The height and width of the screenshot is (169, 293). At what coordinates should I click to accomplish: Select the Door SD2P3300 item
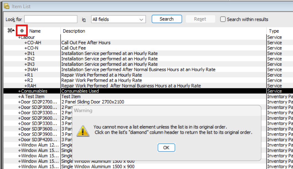pos(39,113)
